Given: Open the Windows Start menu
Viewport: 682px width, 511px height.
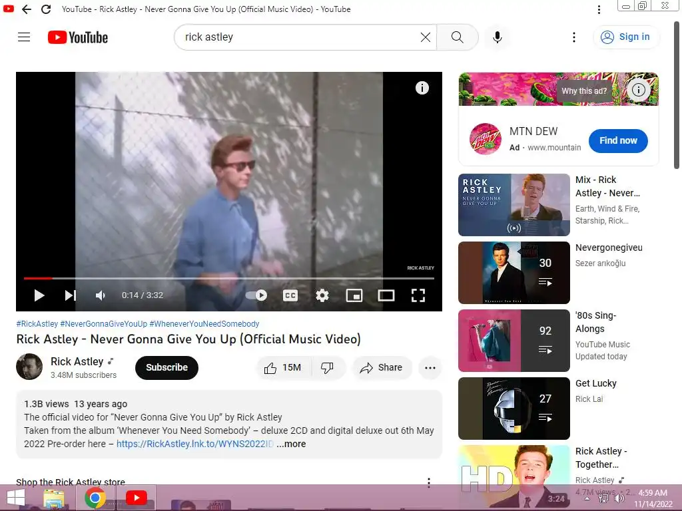Looking at the screenshot, I should (16, 498).
